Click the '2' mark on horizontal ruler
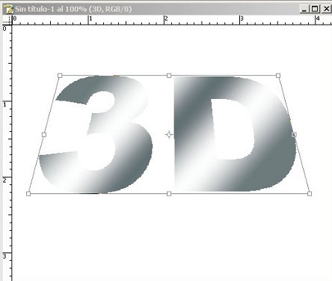The image size is (332, 281). [166, 19]
